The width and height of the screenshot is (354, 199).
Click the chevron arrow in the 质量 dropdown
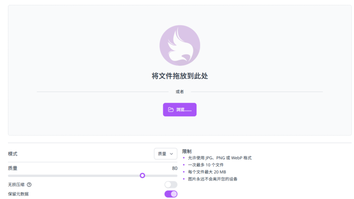pyautogui.click(x=172, y=154)
